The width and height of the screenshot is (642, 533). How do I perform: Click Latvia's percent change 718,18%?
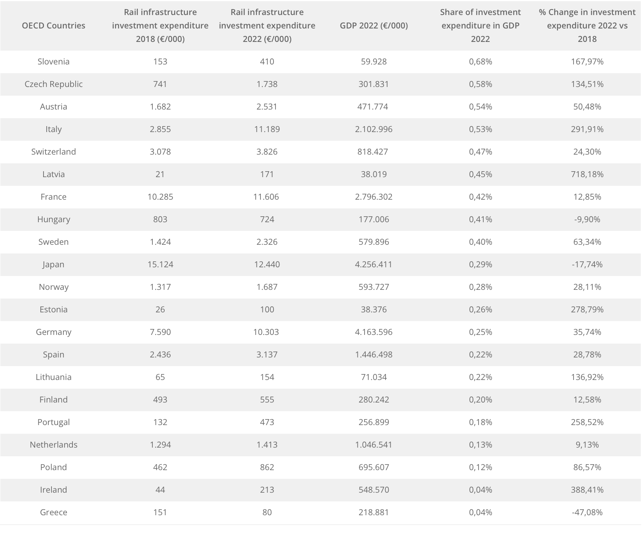587,174
